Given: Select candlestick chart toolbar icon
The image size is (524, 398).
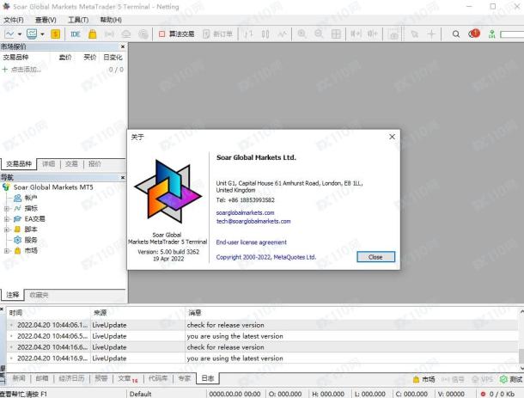Looking at the screenshot, I should pos(265,34).
